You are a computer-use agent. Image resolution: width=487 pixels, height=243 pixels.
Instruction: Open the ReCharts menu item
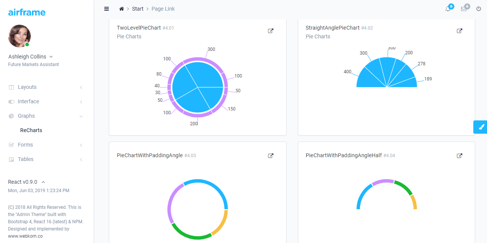click(31, 130)
